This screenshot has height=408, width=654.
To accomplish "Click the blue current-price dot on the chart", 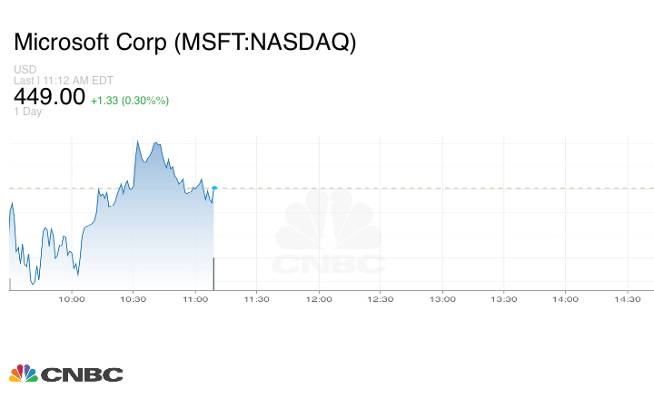I will [x=214, y=188].
